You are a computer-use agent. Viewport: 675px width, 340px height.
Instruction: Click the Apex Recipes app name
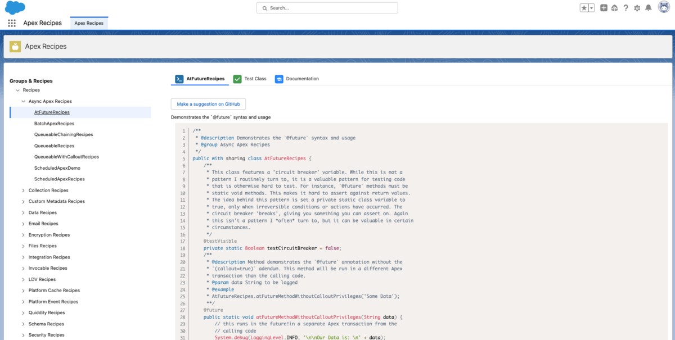42,23
